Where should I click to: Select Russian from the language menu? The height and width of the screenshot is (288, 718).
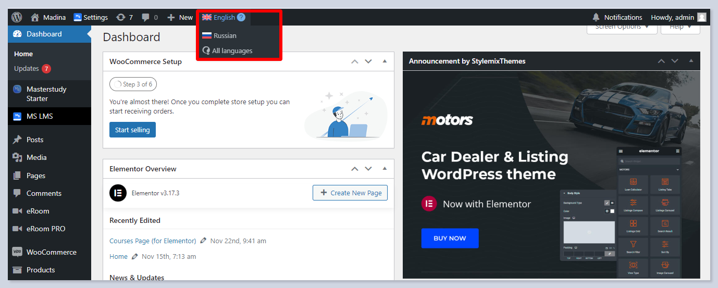[225, 35]
